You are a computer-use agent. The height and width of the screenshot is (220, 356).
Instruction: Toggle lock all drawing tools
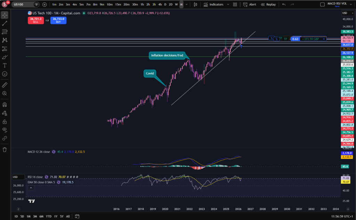(5, 121)
